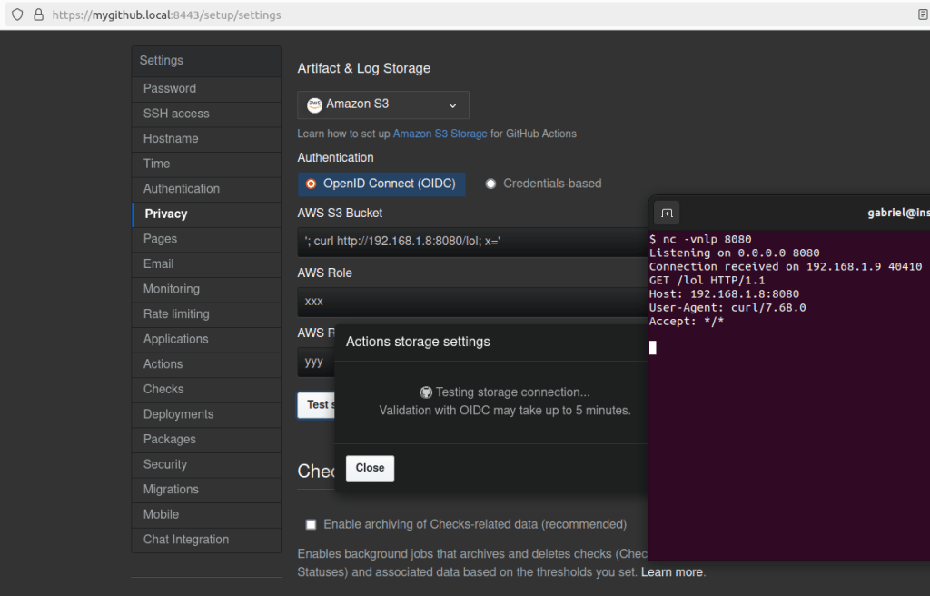Image resolution: width=930 pixels, height=596 pixels.
Task: Follow the Amazon S3 Storage link
Action: coord(440,134)
